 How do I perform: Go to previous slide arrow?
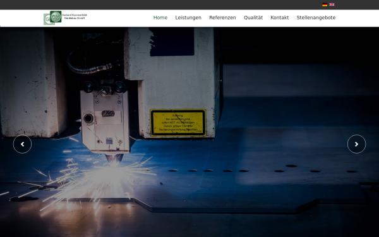point(22,144)
